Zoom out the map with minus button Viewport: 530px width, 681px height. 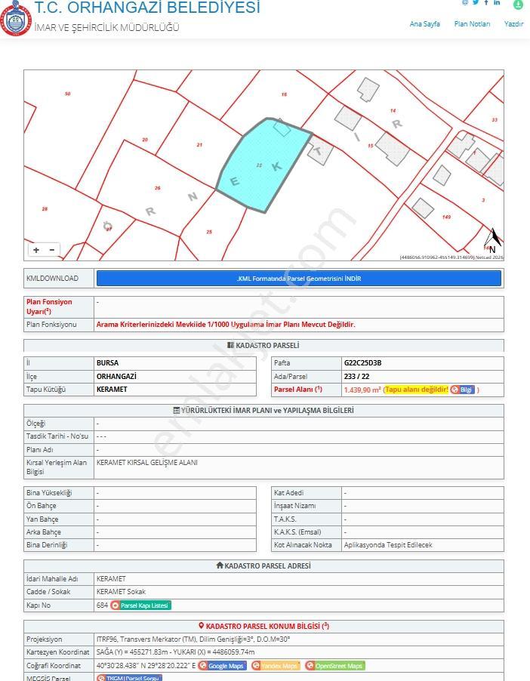pos(51,250)
